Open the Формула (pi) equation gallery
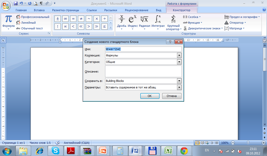Image resolution: width=267 pixels, height=156 pixels. [8, 22]
